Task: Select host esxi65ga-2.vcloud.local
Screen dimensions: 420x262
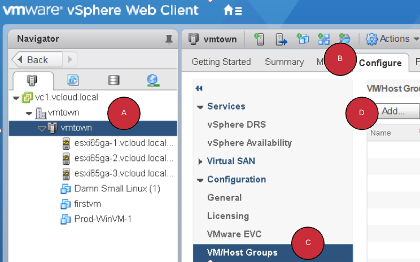Action: click(124, 158)
